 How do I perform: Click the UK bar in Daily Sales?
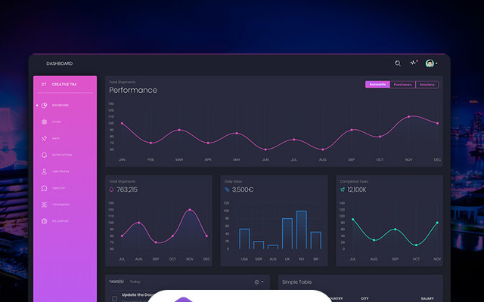pyautogui.click(x=287, y=233)
